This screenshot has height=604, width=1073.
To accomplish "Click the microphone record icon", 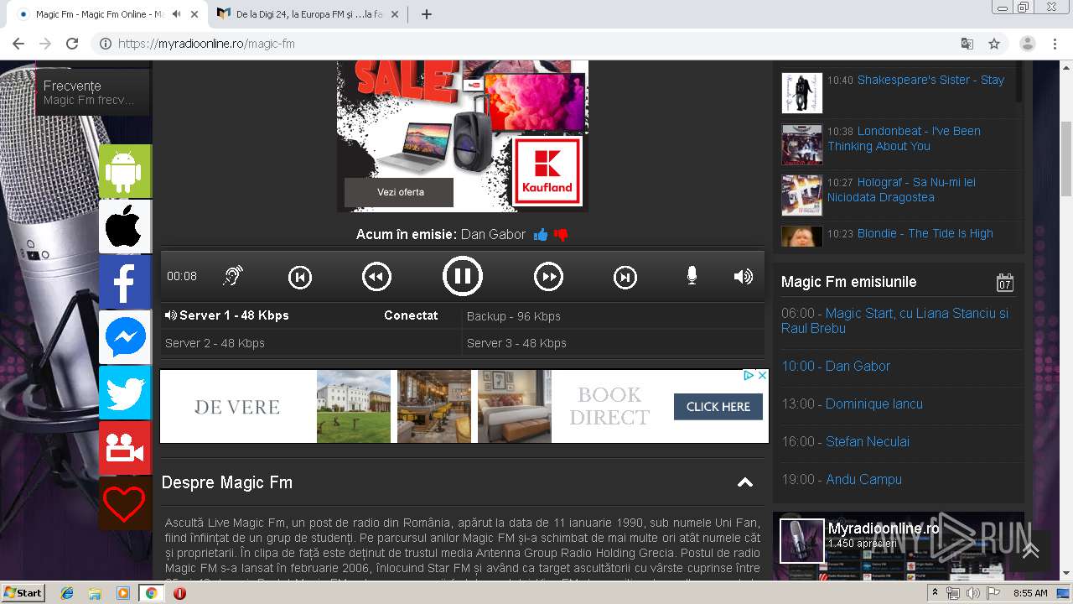I will [x=692, y=276].
